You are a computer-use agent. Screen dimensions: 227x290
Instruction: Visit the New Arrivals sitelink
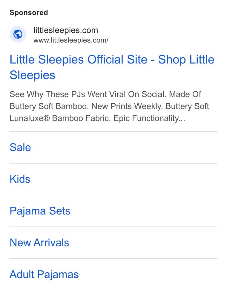click(39, 242)
